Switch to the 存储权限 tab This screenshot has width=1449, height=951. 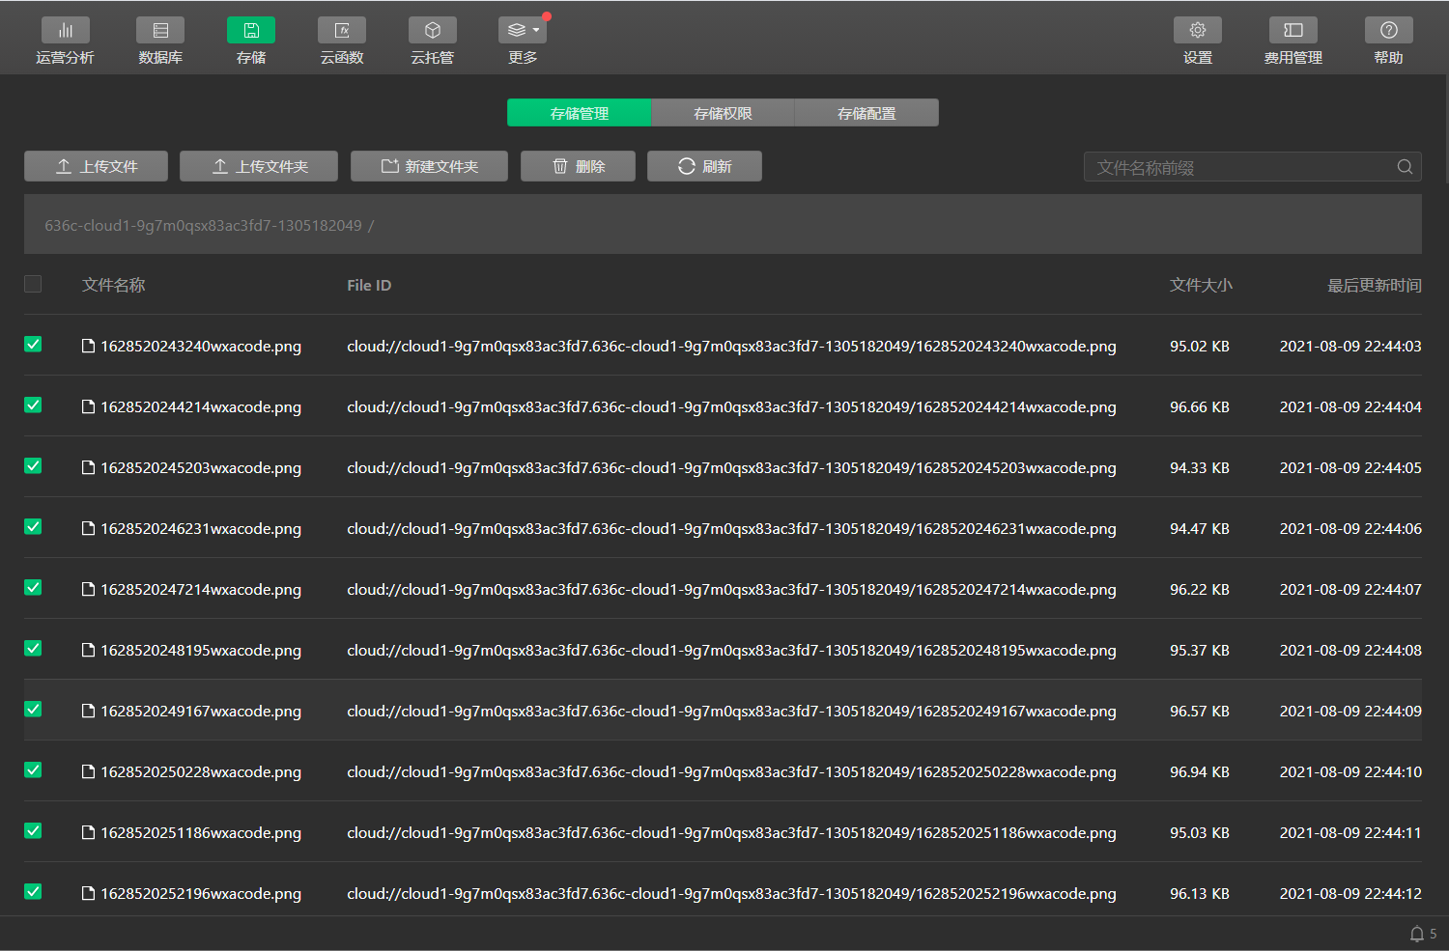tap(723, 113)
